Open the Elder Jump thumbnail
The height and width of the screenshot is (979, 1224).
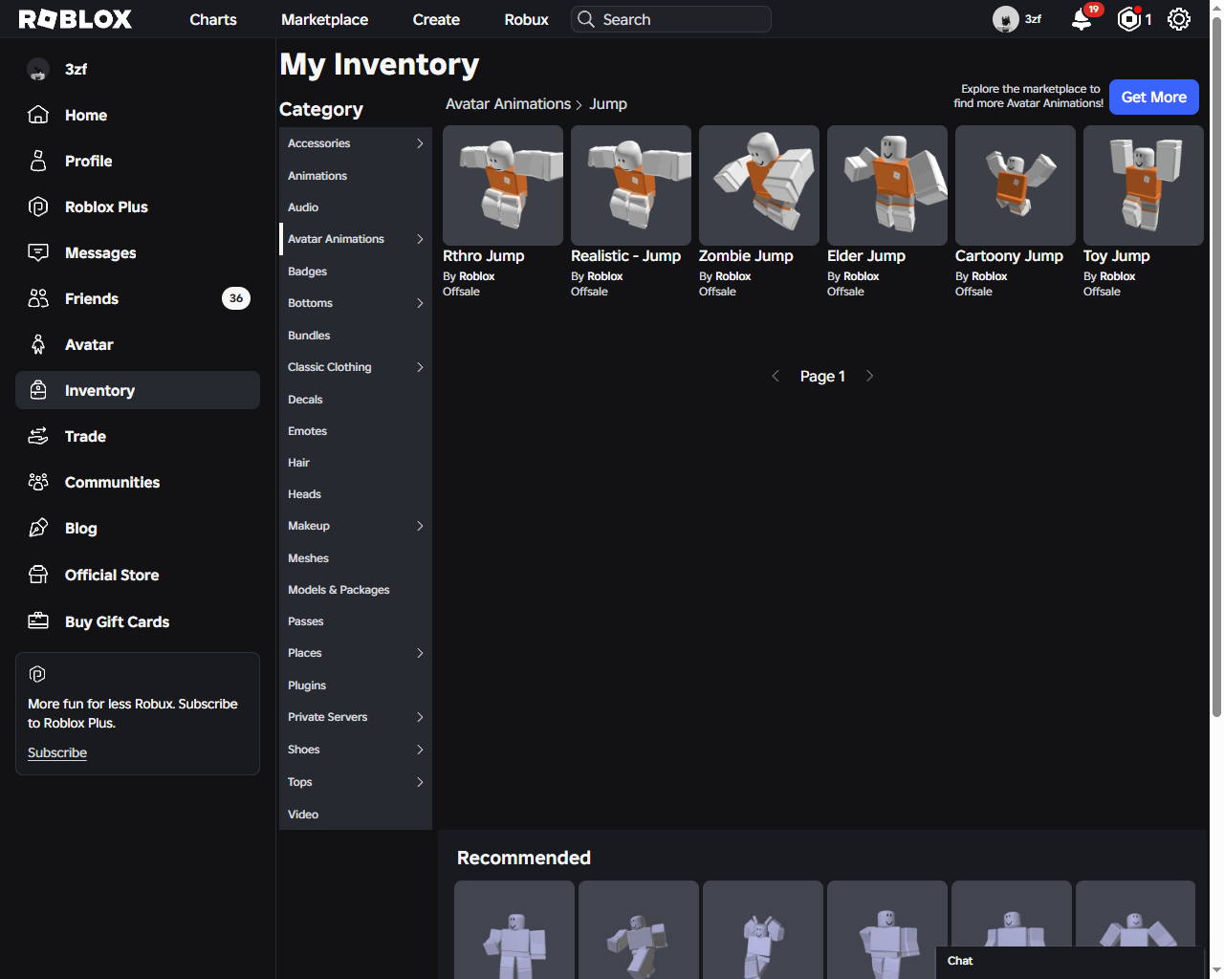pyautogui.click(x=887, y=185)
